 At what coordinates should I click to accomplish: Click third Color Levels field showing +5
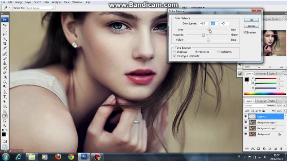224,23
